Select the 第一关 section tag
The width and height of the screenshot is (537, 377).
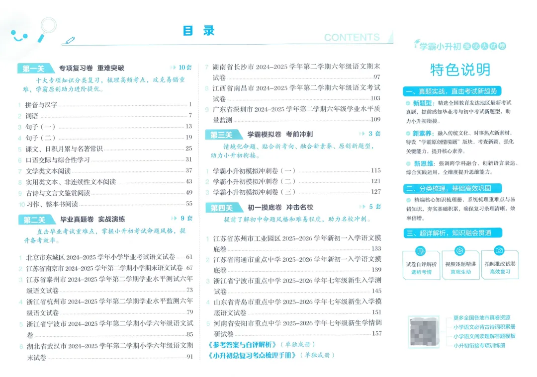(x=36, y=69)
